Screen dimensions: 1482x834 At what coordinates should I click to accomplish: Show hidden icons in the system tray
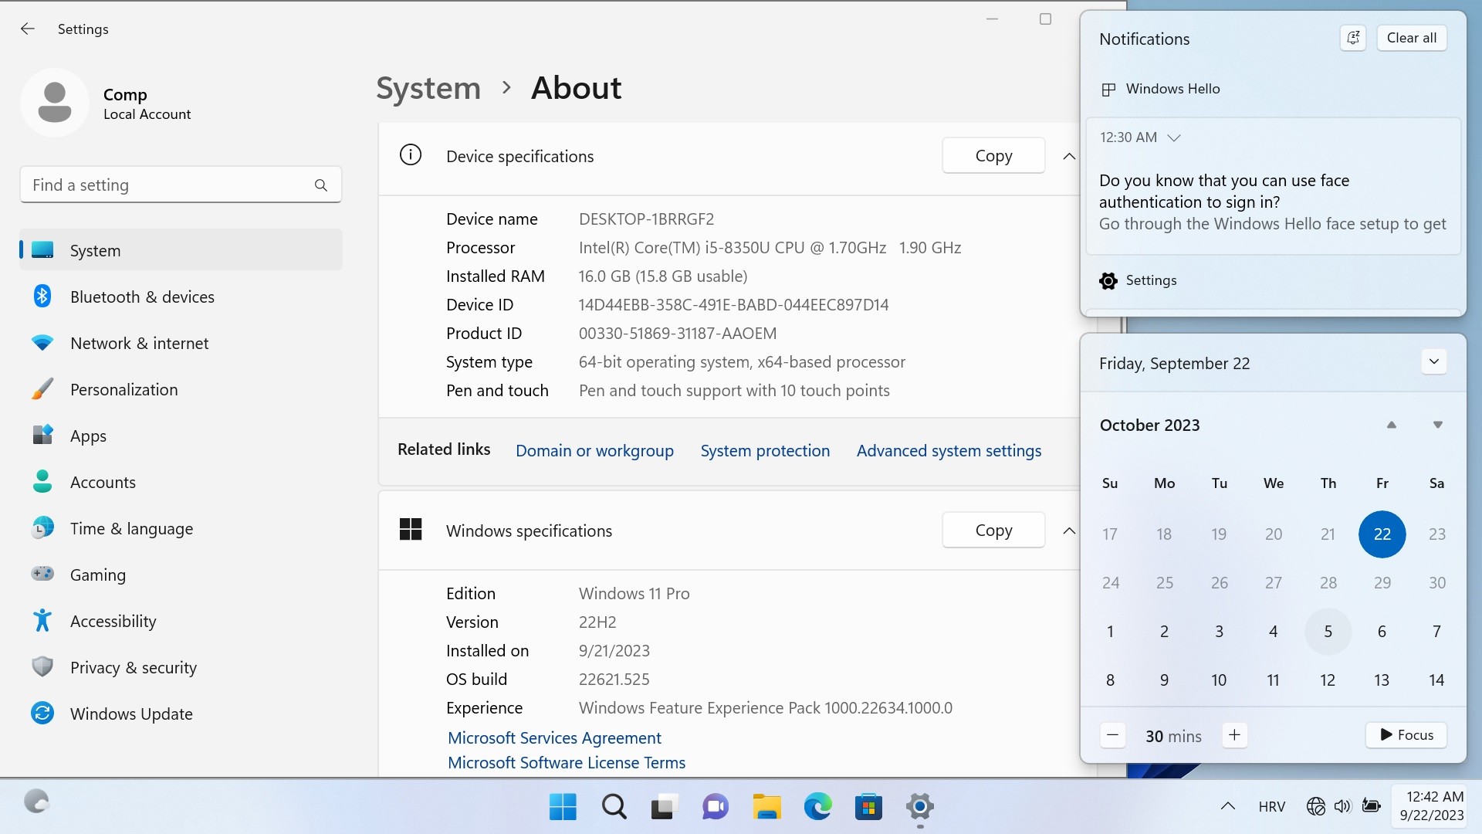[1228, 806]
